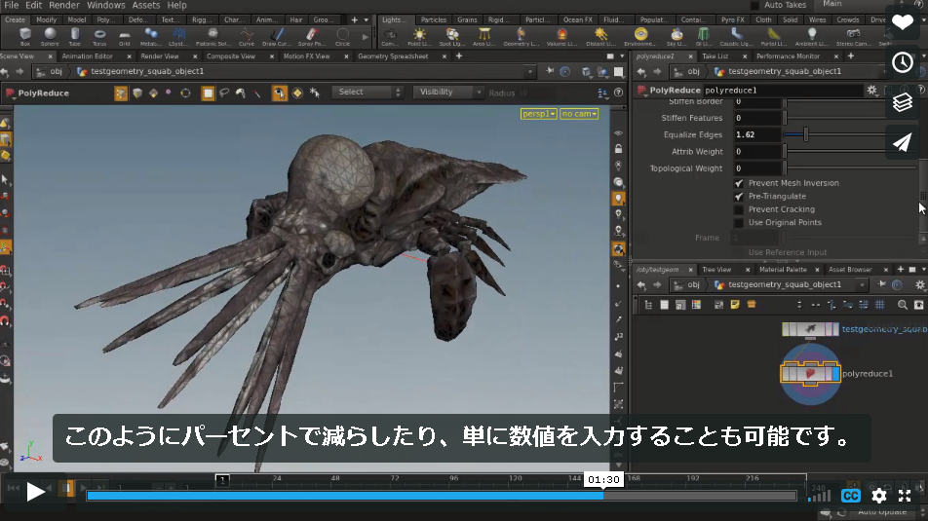The image size is (928, 521).
Task: Open the persp1 viewport menu
Action: tap(538, 114)
